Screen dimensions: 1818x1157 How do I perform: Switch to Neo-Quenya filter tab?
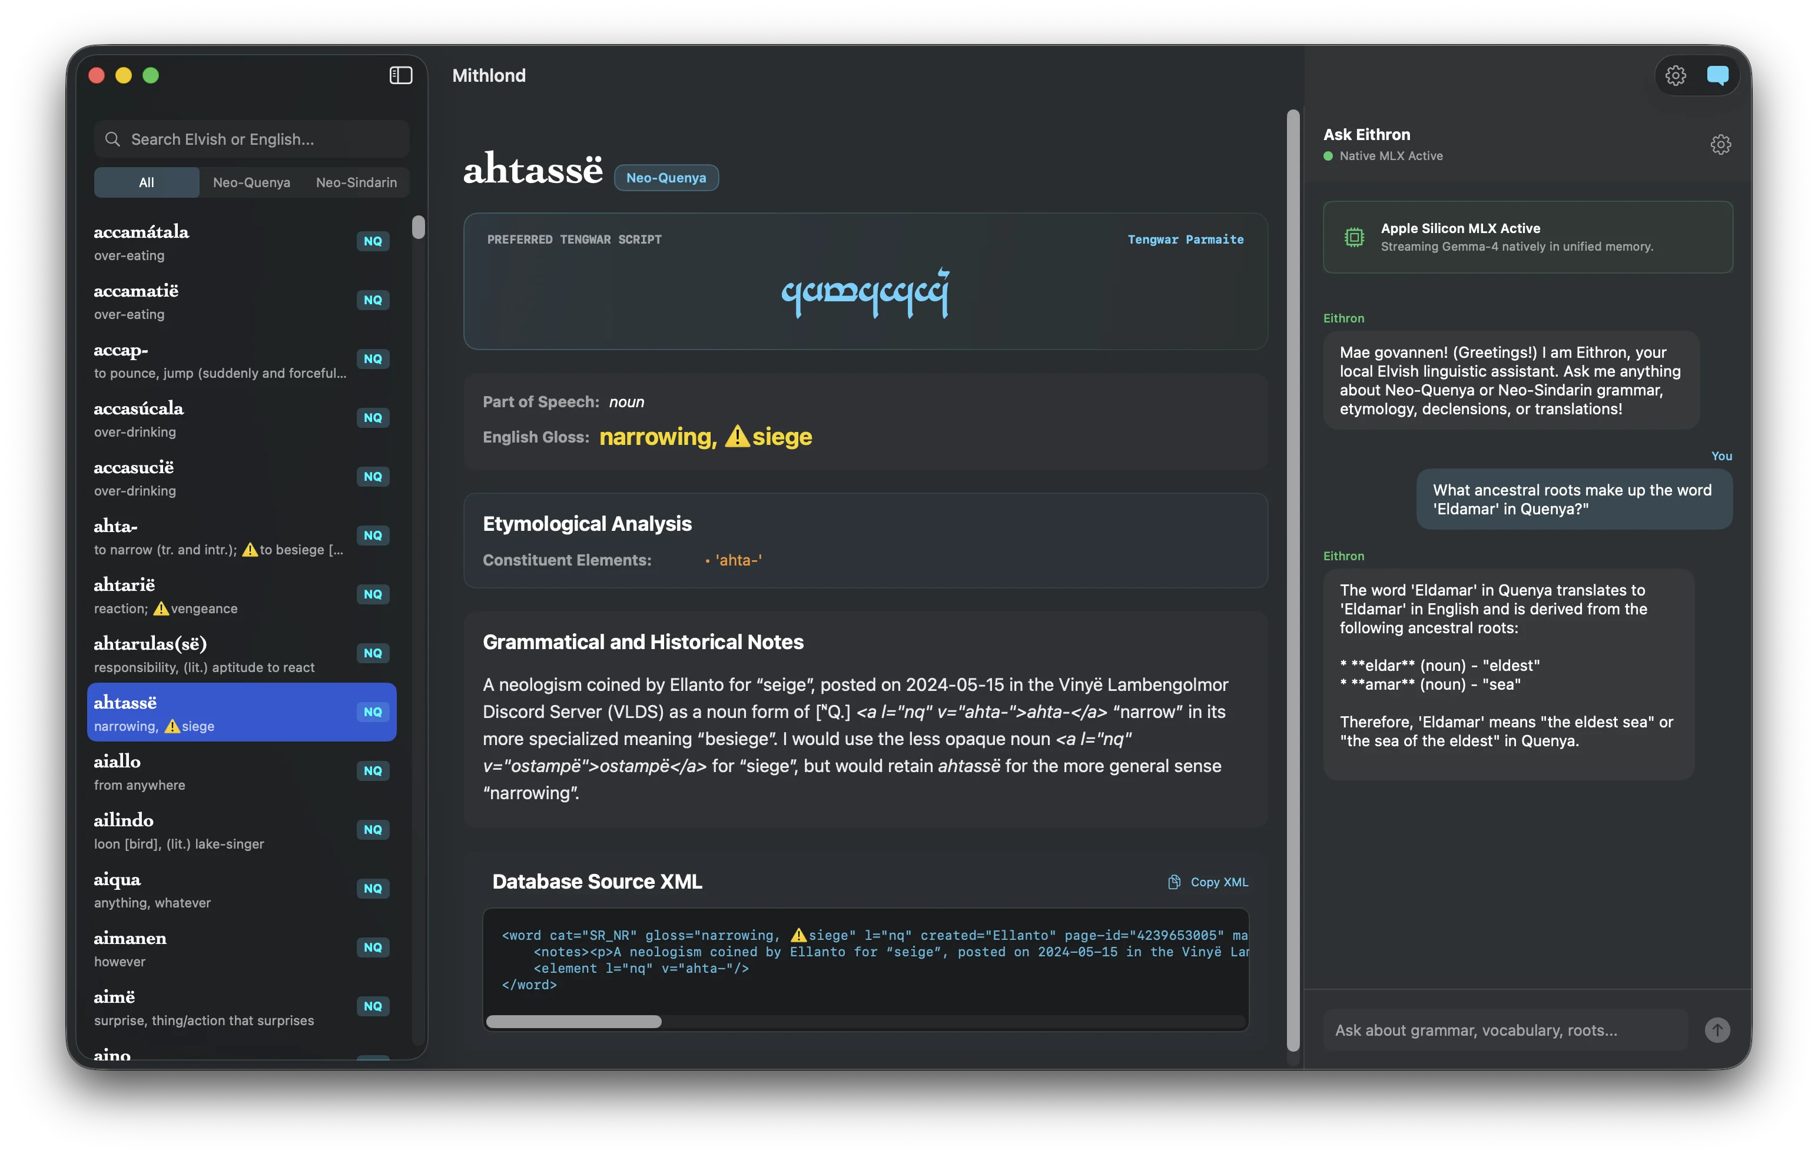(x=251, y=182)
